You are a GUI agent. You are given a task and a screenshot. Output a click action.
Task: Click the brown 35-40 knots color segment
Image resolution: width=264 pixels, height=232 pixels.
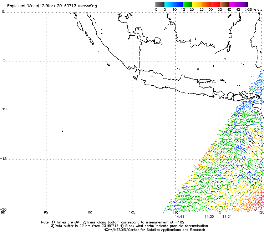point(225,4)
